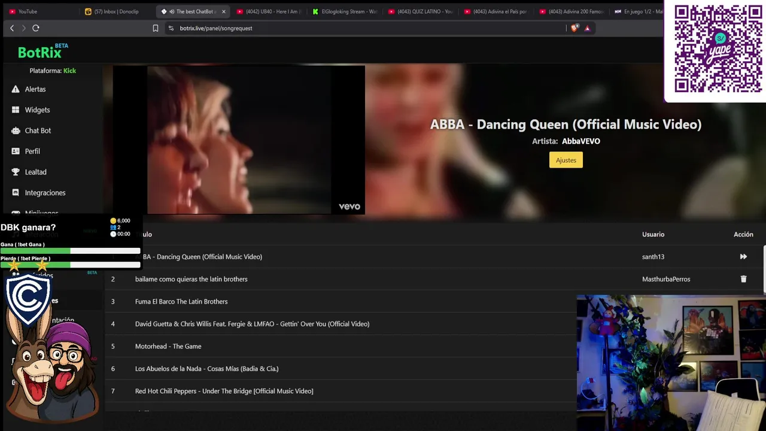Click the browser forward arrow
766x431 pixels.
24,28
